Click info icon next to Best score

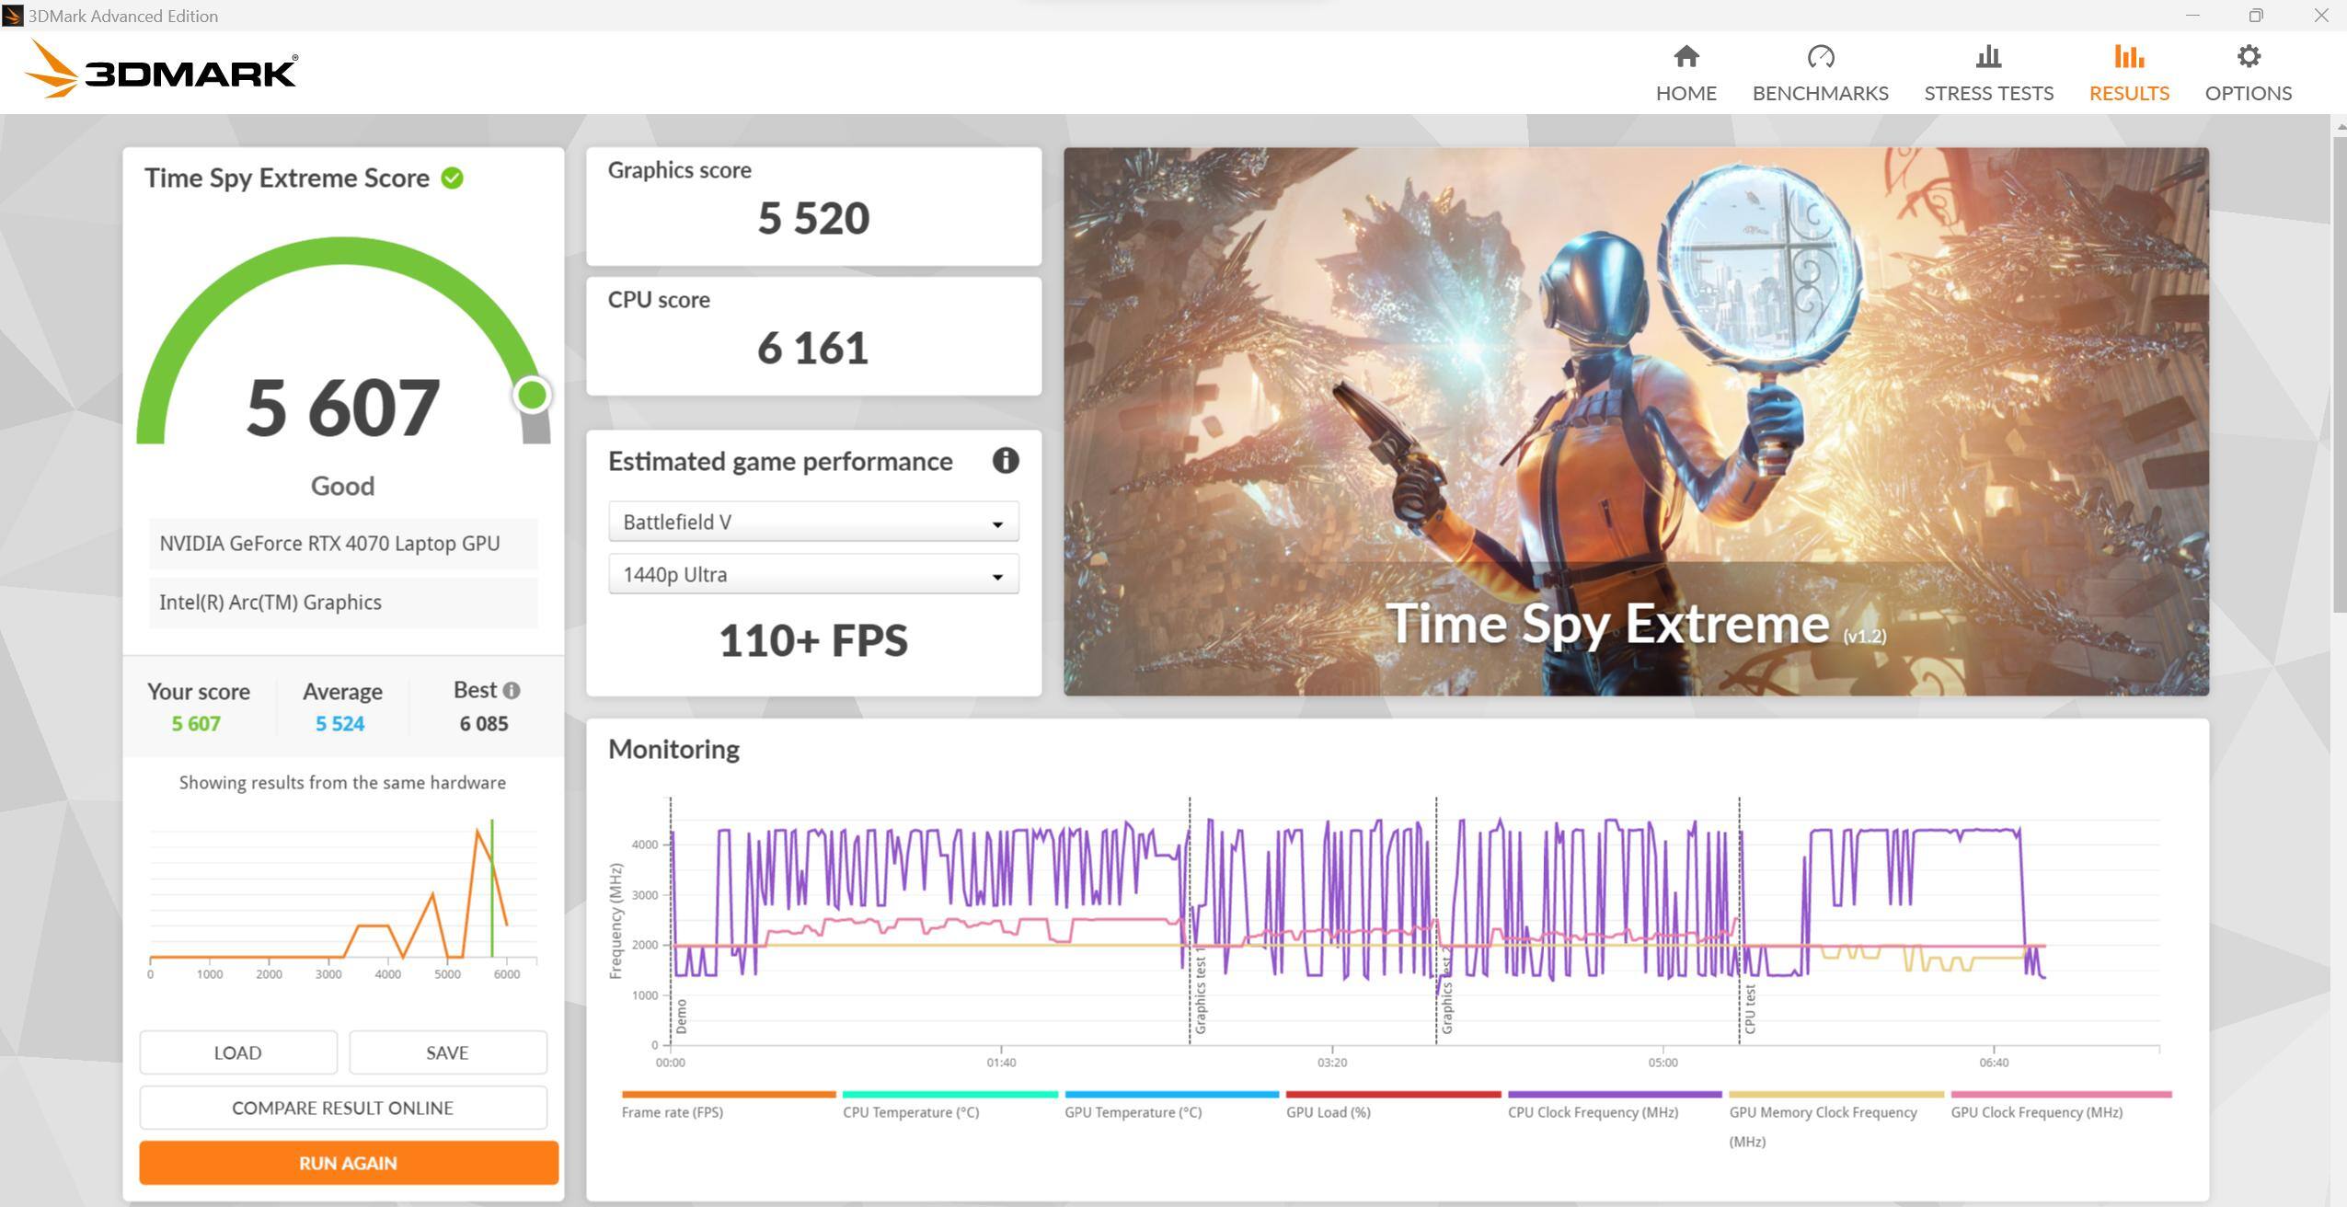pos(512,690)
